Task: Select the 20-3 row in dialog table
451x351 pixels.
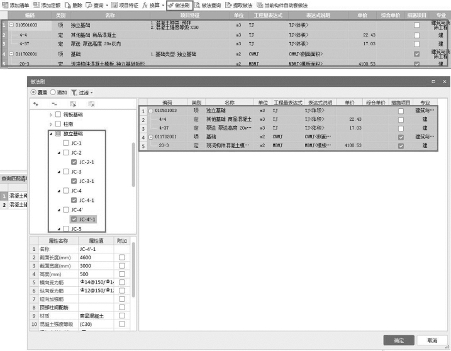Action: tap(288, 145)
